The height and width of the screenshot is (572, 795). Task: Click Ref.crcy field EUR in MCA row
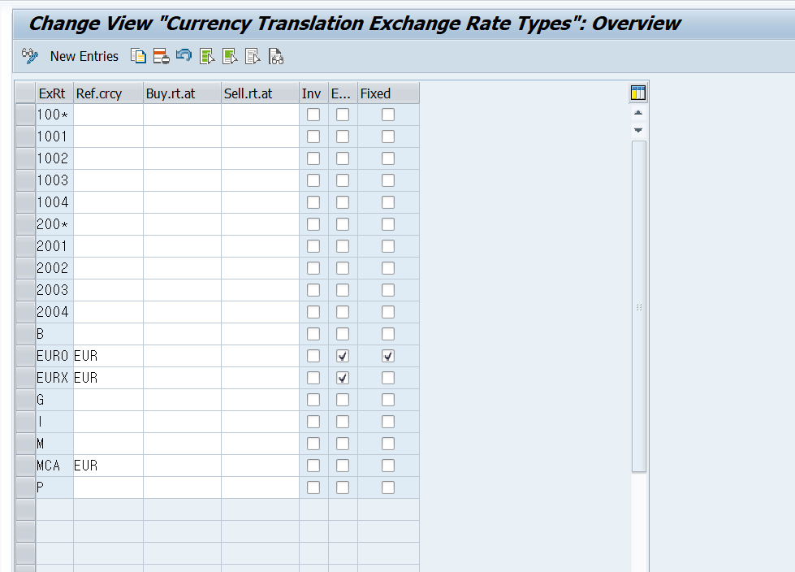click(x=109, y=466)
